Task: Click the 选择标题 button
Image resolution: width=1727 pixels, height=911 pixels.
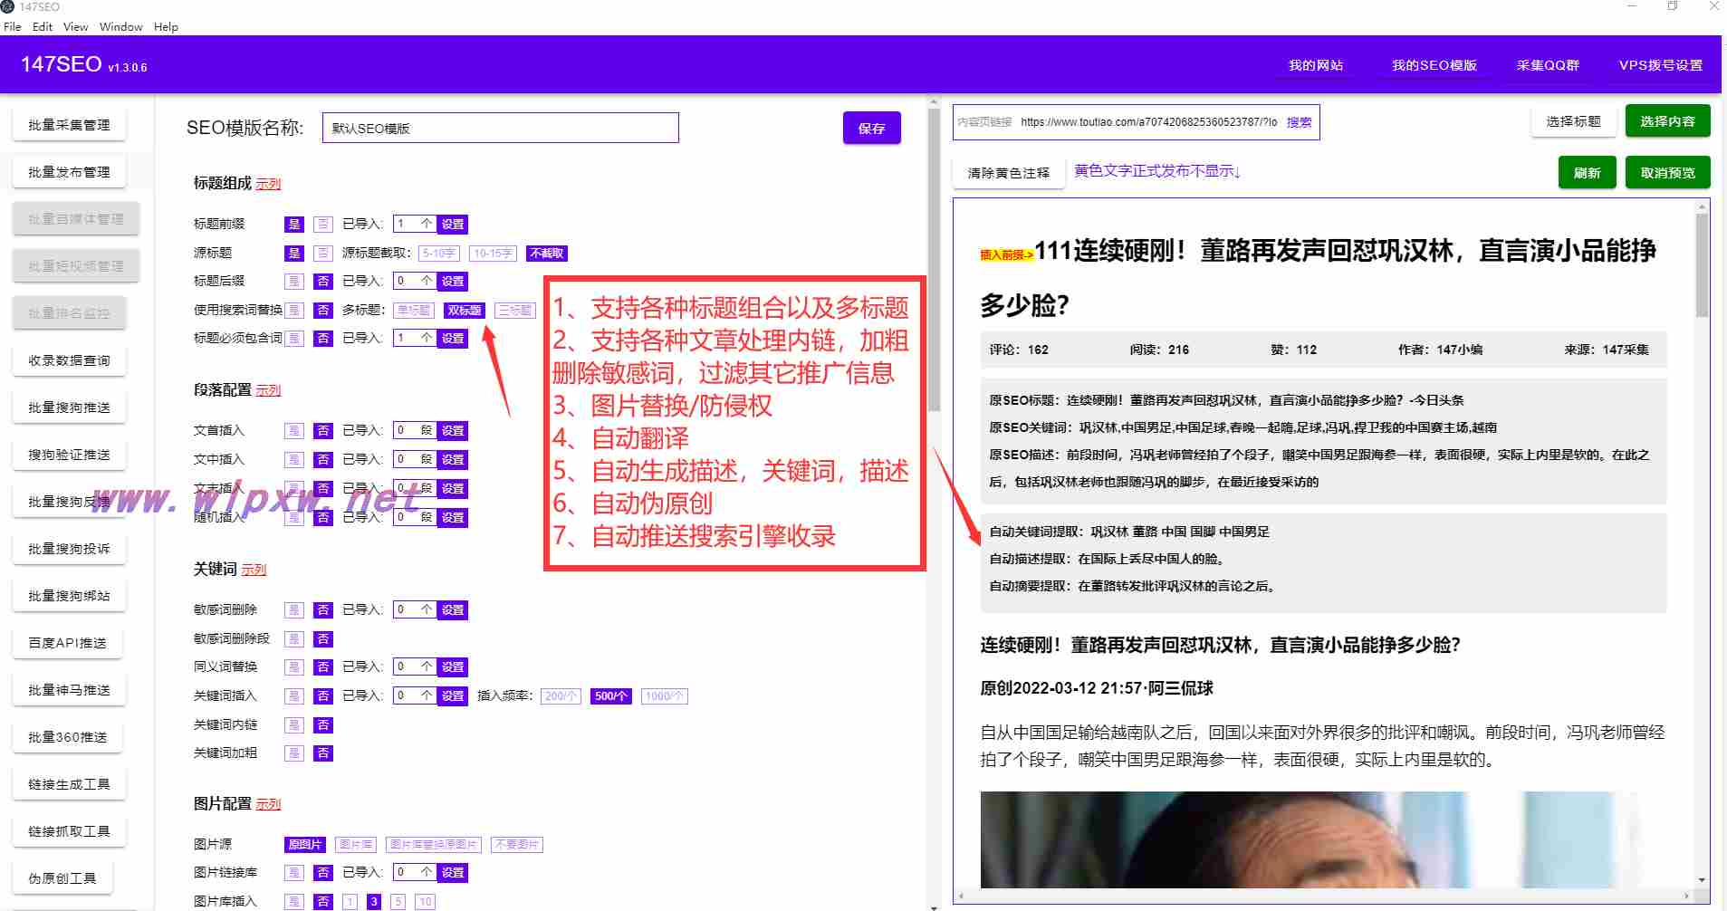Action: pyautogui.click(x=1573, y=121)
